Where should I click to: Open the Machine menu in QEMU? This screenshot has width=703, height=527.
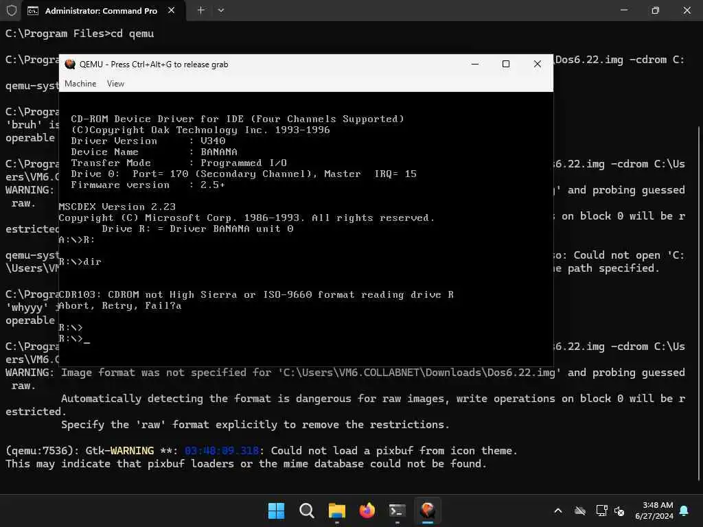(x=80, y=84)
